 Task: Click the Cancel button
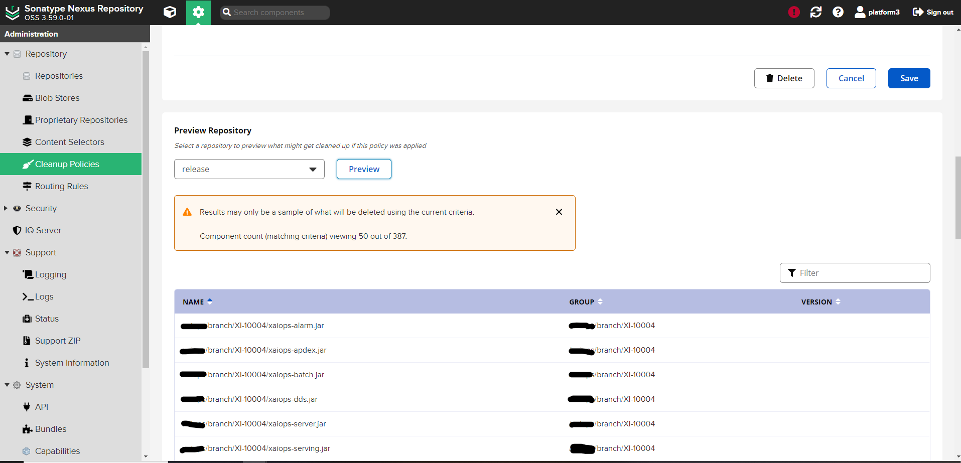[851, 78]
